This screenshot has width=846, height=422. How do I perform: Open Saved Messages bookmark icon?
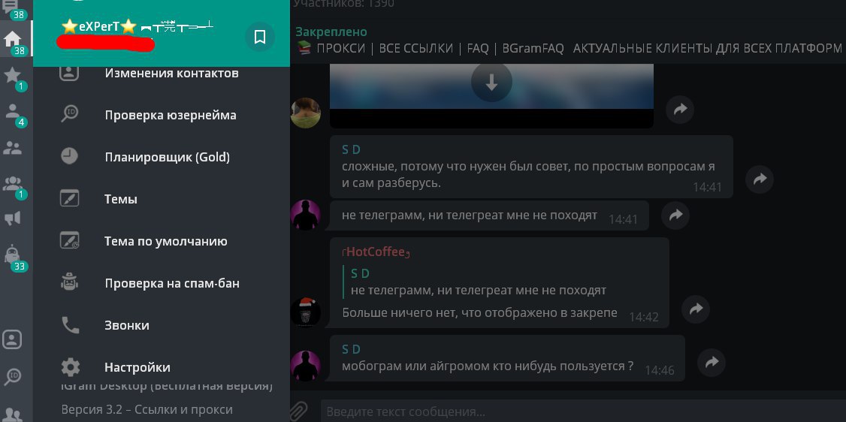coord(259,37)
